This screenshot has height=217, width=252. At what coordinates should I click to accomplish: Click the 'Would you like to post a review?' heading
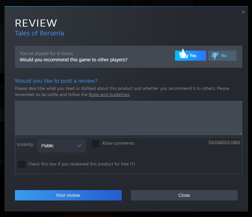tap(56, 81)
